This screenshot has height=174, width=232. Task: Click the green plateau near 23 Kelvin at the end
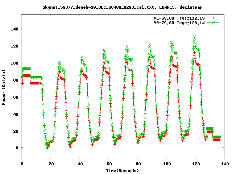210,128
